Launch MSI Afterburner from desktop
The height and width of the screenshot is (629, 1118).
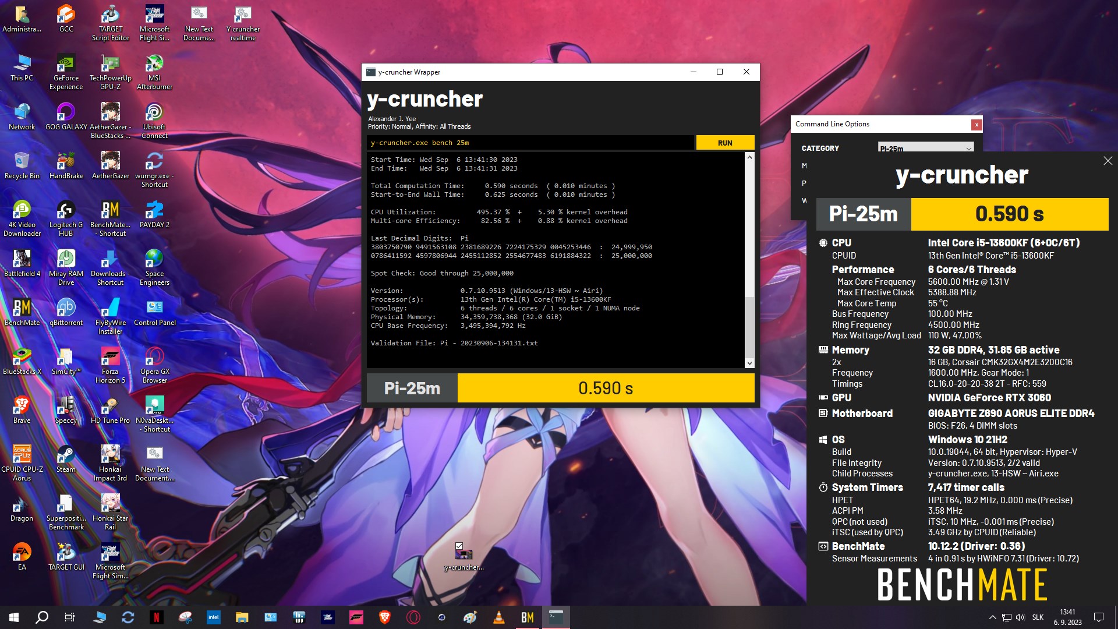click(x=154, y=72)
